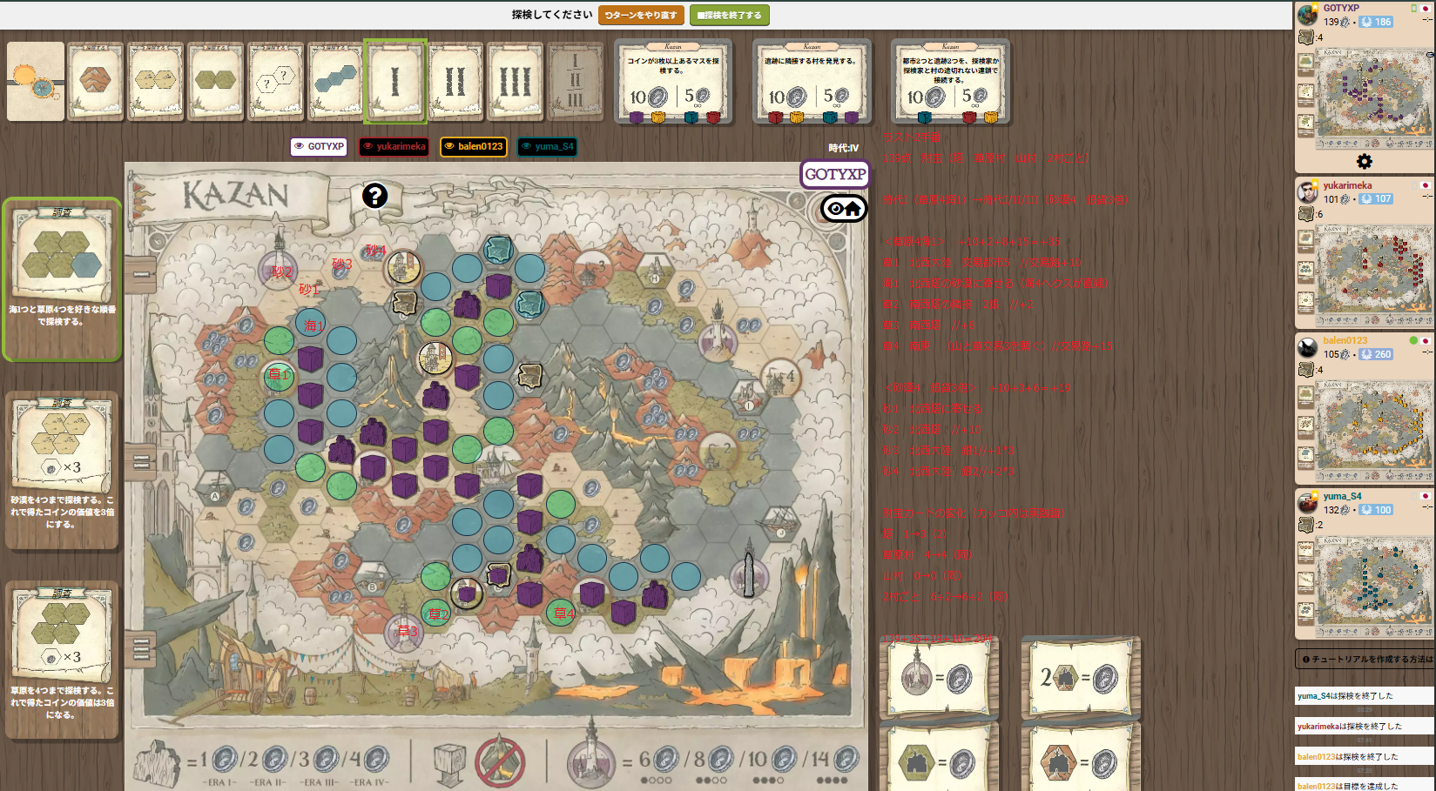
Task: Open the goal card about villages adjacent to ruins
Action: tap(812, 82)
